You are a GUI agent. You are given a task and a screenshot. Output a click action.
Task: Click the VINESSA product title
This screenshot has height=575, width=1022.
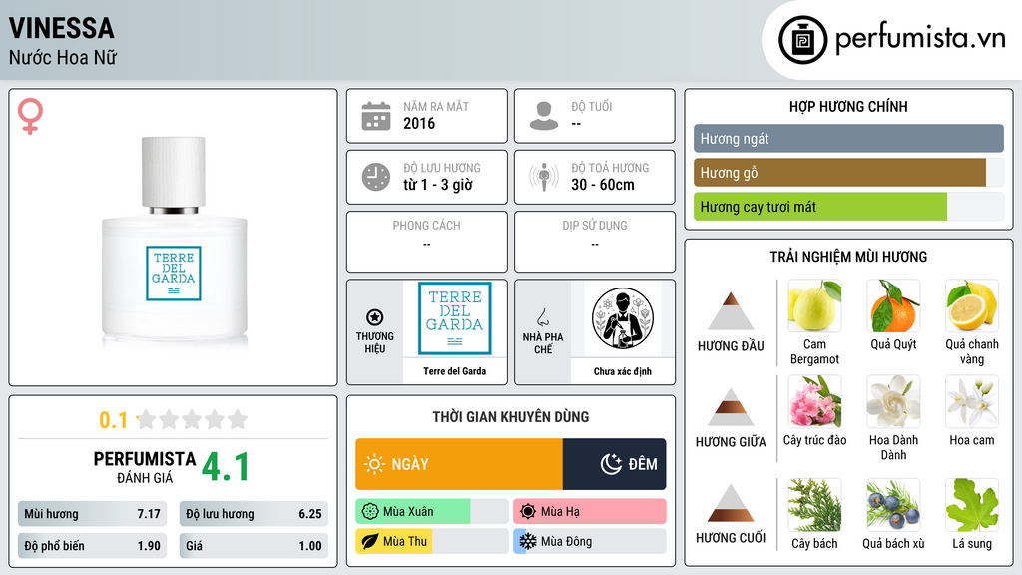point(61,28)
